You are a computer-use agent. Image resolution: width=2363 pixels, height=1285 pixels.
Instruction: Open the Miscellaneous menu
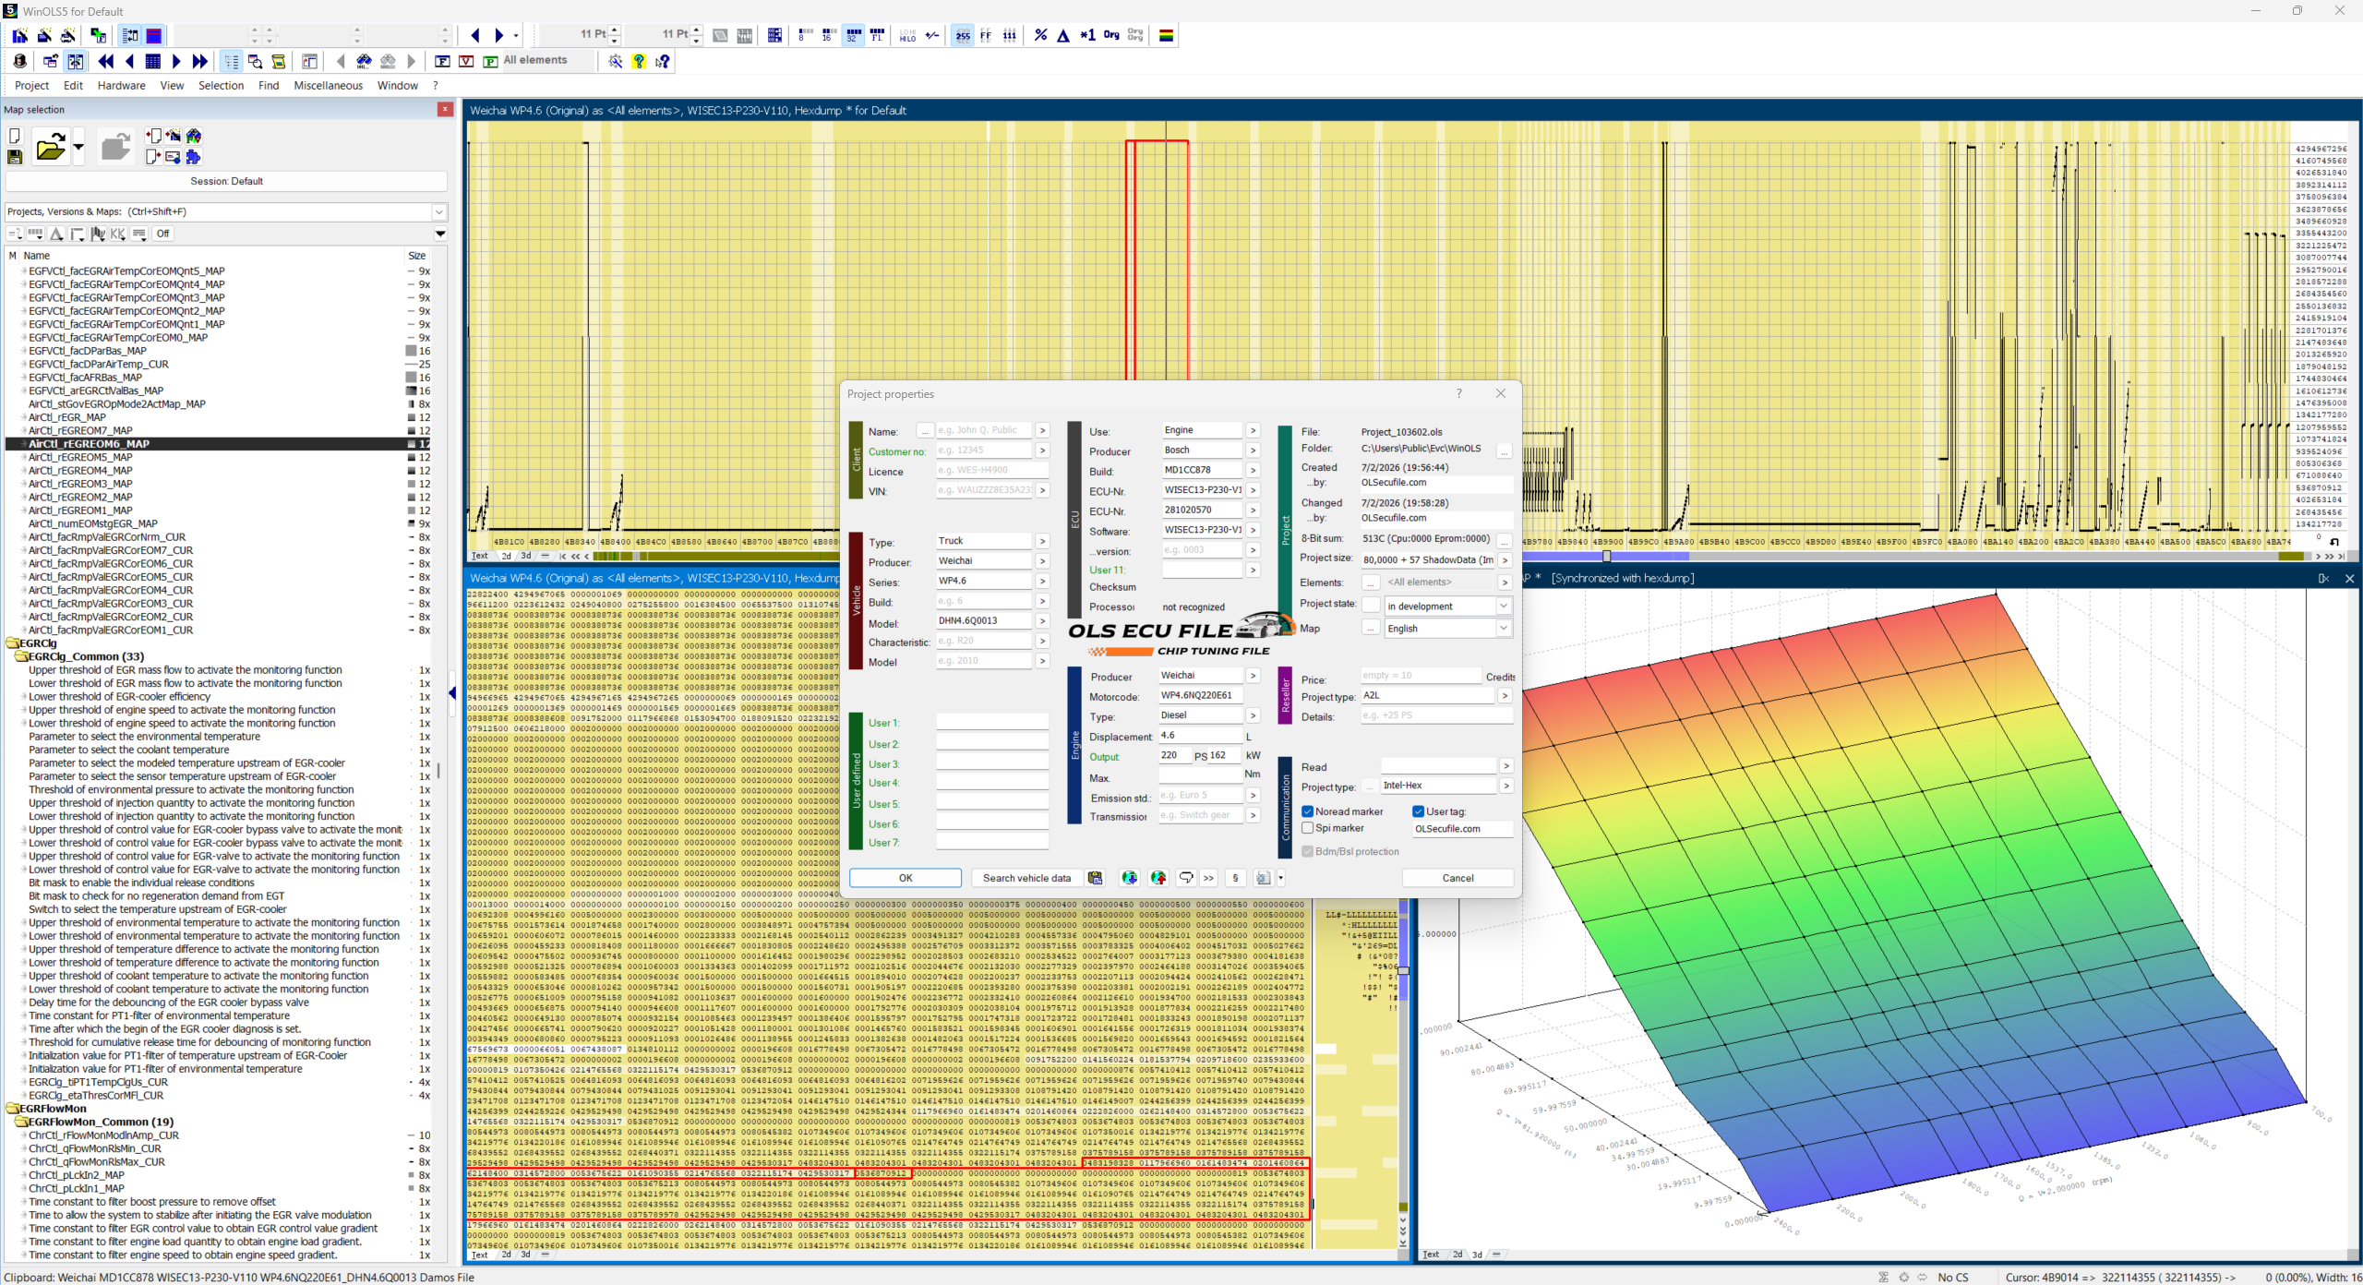point(328,85)
